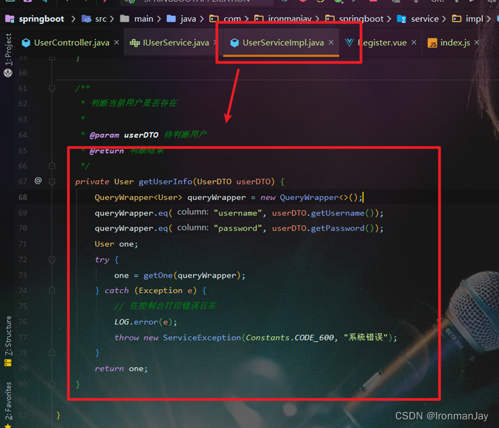Close the UserServiceImpl.java tab
The image size is (499, 428).
point(331,43)
